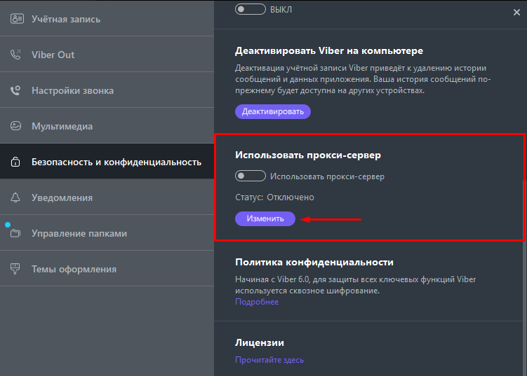Screen dimensions: 527x376
Task: Click the 'Деактивировать Viber на компьютере' heading
Action: [x=329, y=50]
